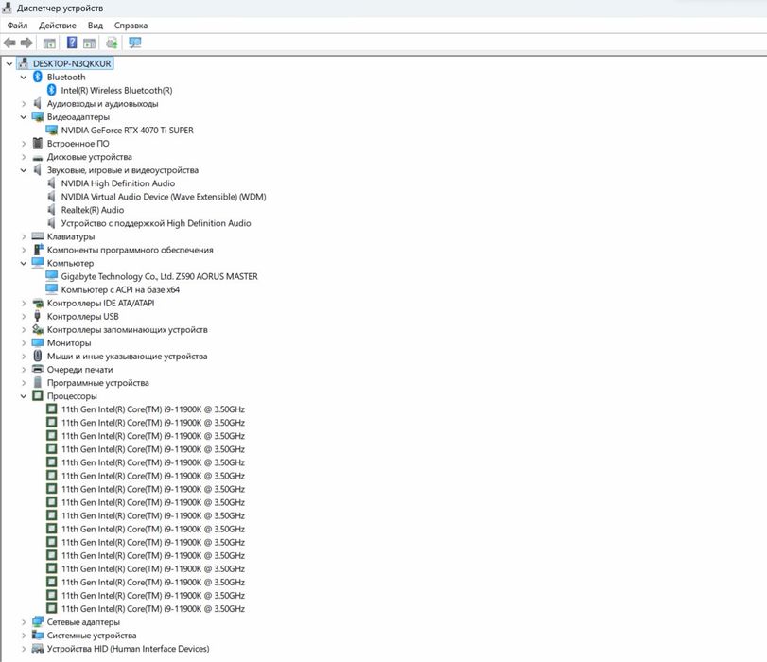The width and height of the screenshot is (767, 662).
Task: Click the Show/hide console tree toolbar icon
Action: click(49, 44)
